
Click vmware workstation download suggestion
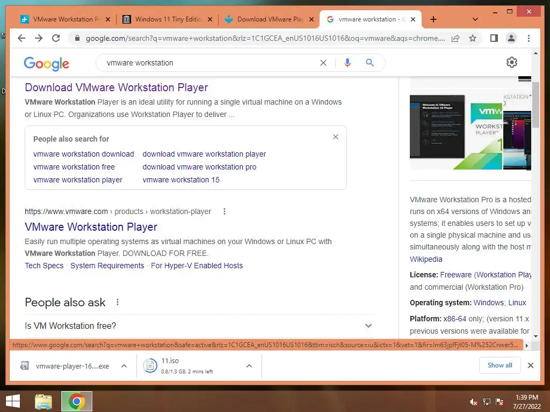[x=83, y=154]
